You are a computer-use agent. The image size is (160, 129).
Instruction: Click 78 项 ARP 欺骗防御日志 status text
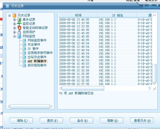click(76, 93)
